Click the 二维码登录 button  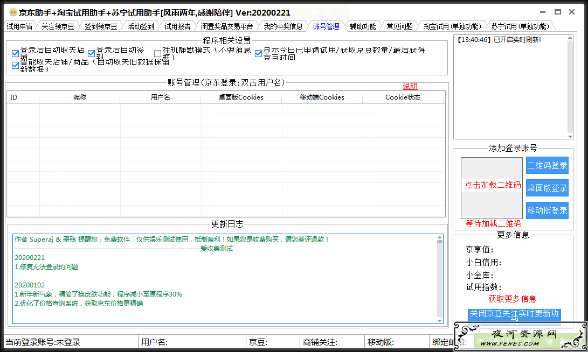click(547, 165)
